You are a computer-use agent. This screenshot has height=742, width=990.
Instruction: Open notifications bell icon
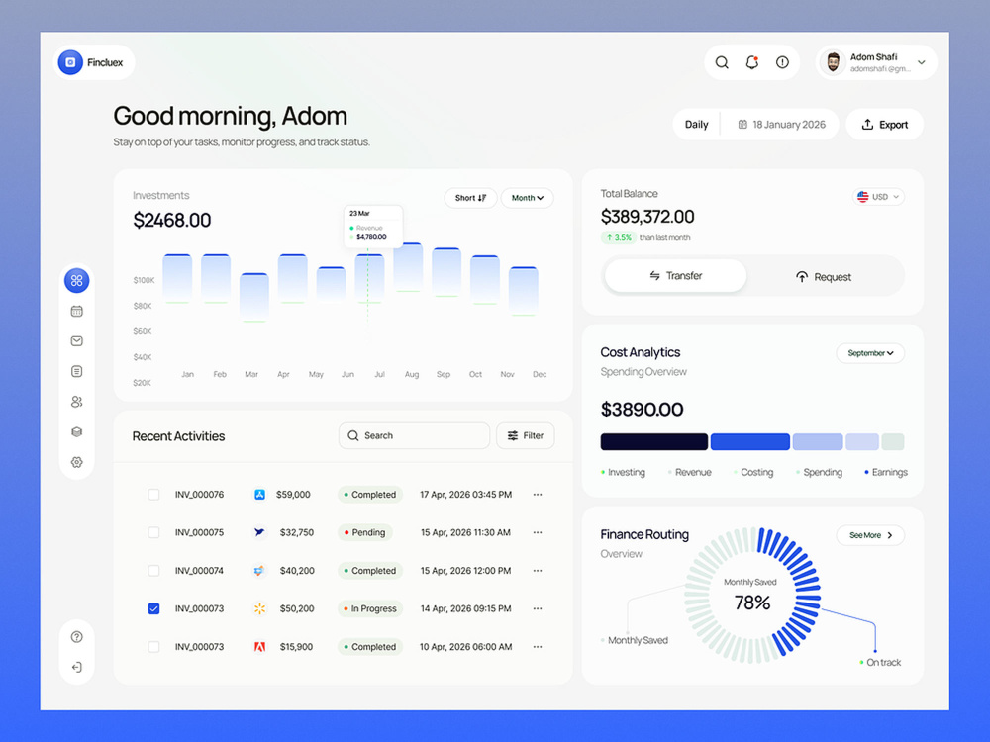(x=752, y=62)
